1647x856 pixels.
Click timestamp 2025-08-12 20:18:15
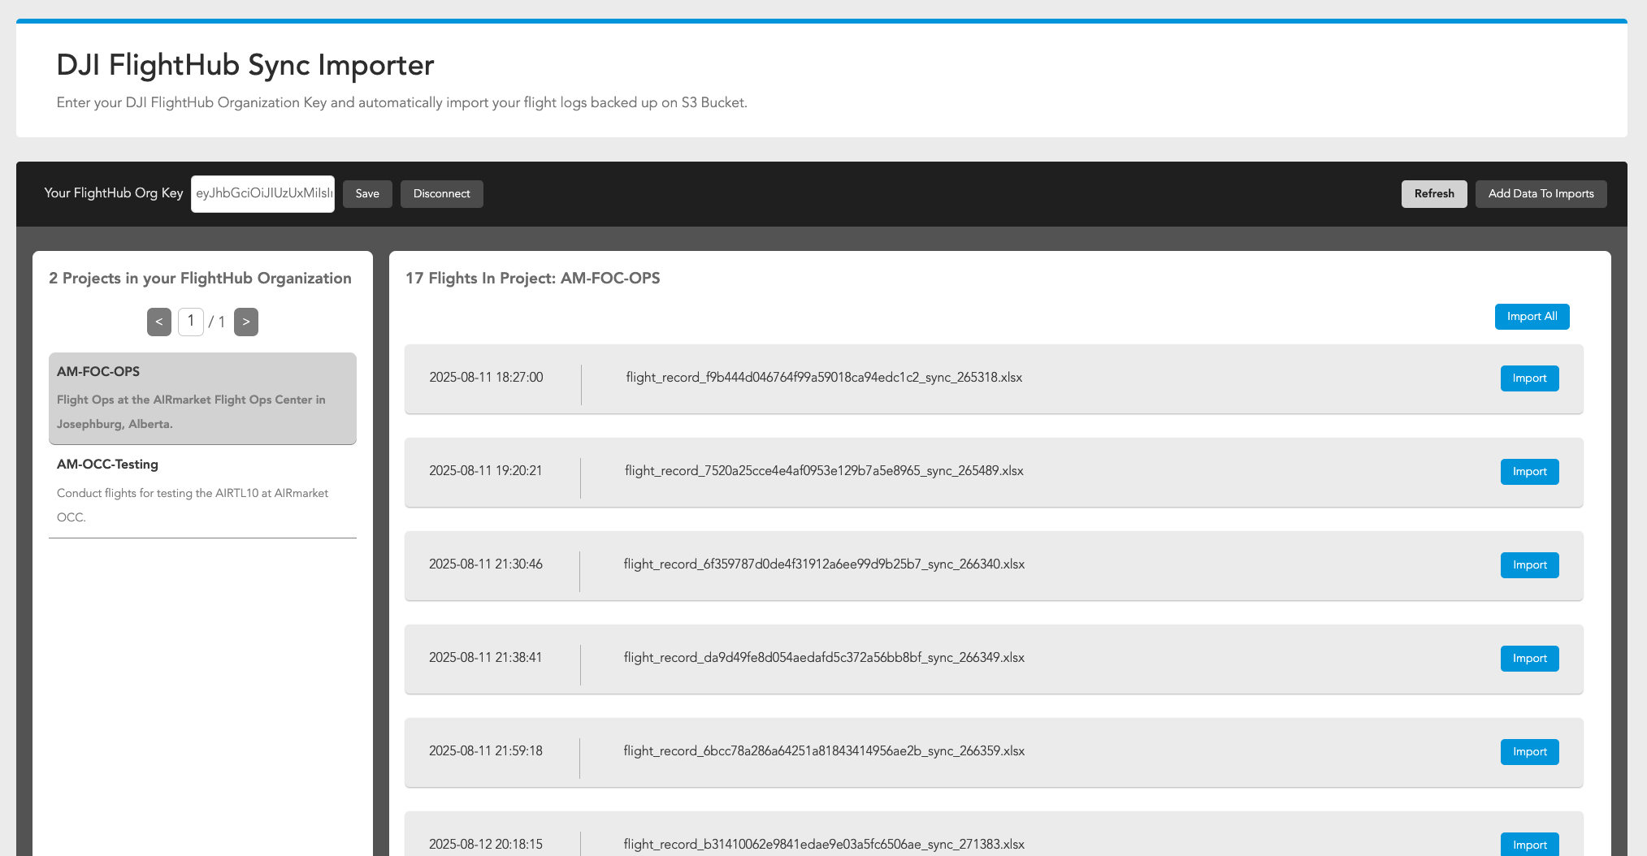click(486, 845)
